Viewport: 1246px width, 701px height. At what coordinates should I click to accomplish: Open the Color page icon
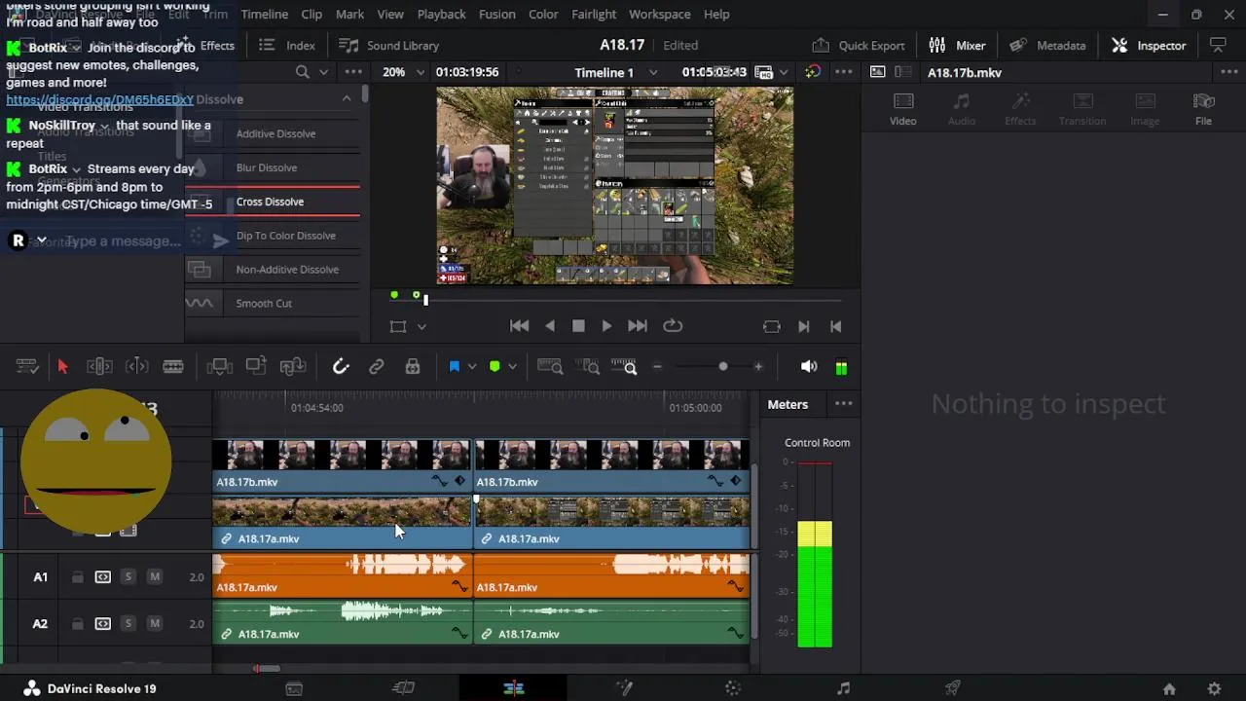pyautogui.click(x=733, y=688)
